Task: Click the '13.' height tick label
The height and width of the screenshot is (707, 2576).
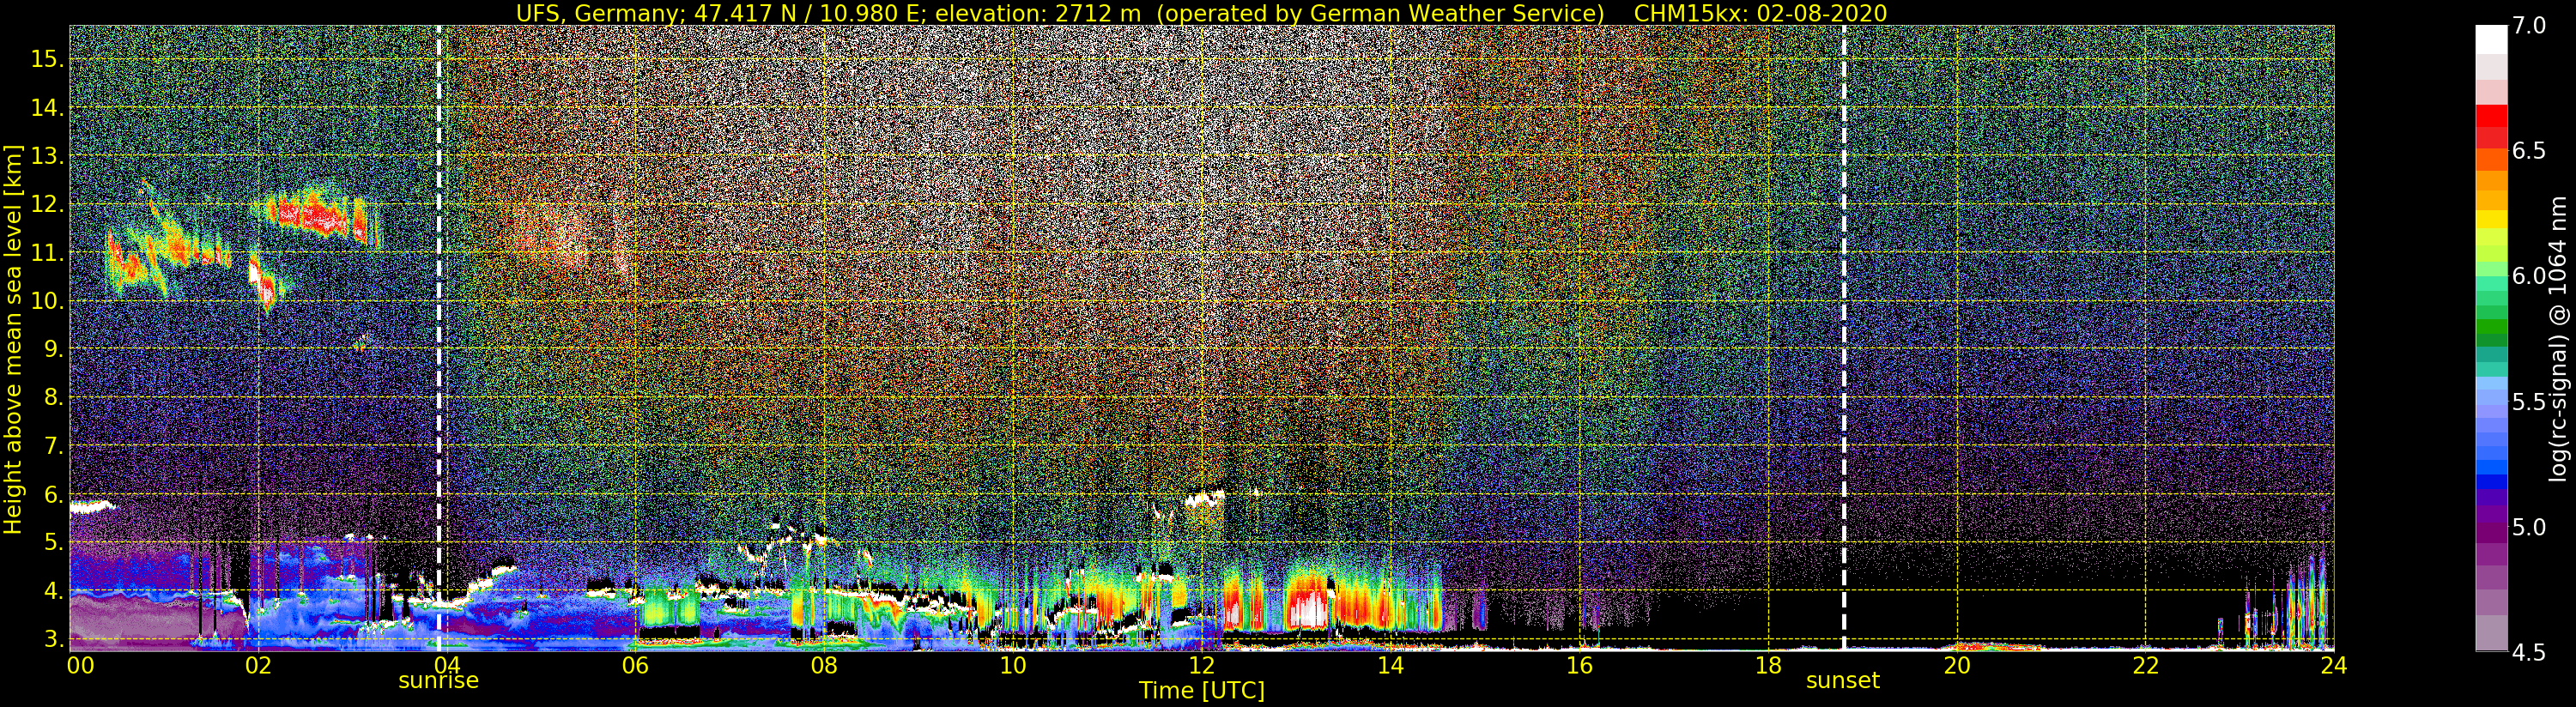Action: 47,156
